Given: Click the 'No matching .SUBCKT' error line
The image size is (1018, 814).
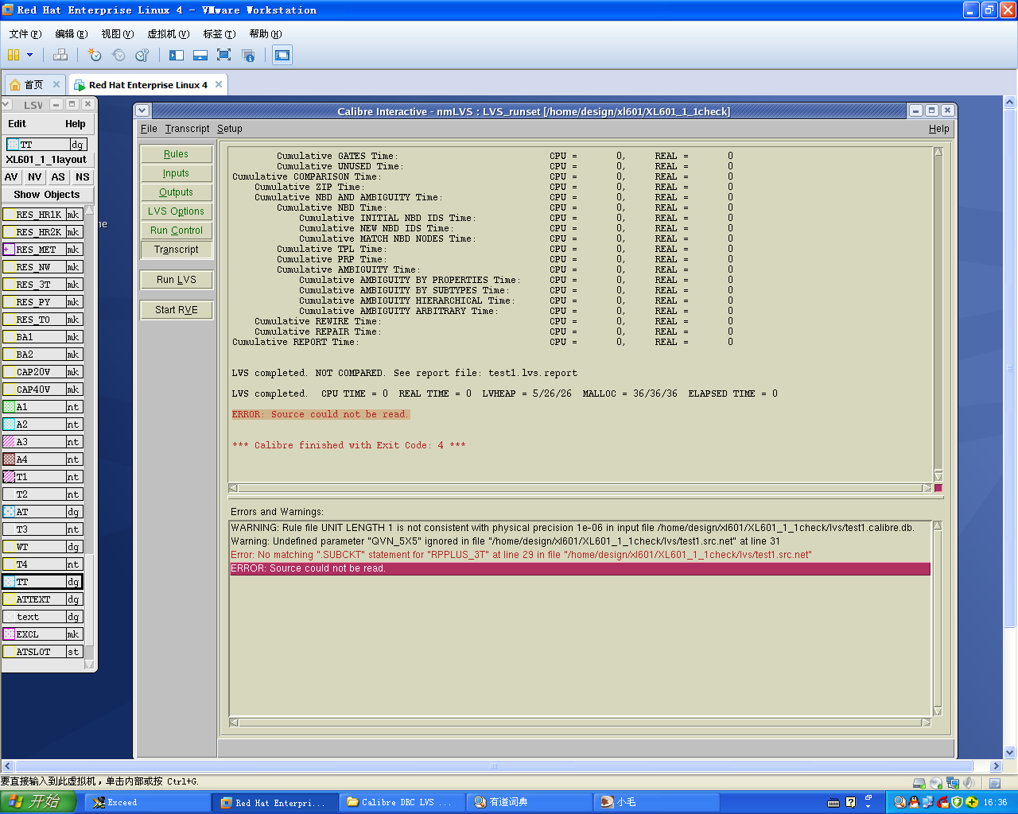Looking at the screenshot, I should [521, 555].
